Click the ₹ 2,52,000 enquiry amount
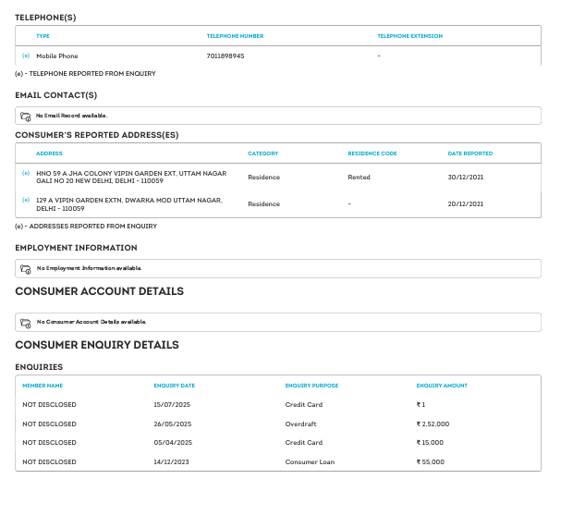561x516 pixels. [433, 424]
